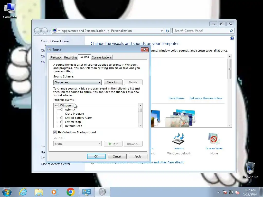263x197 pixels.
Task: Click themes list scroll down arrow
Action: point(230,125)
